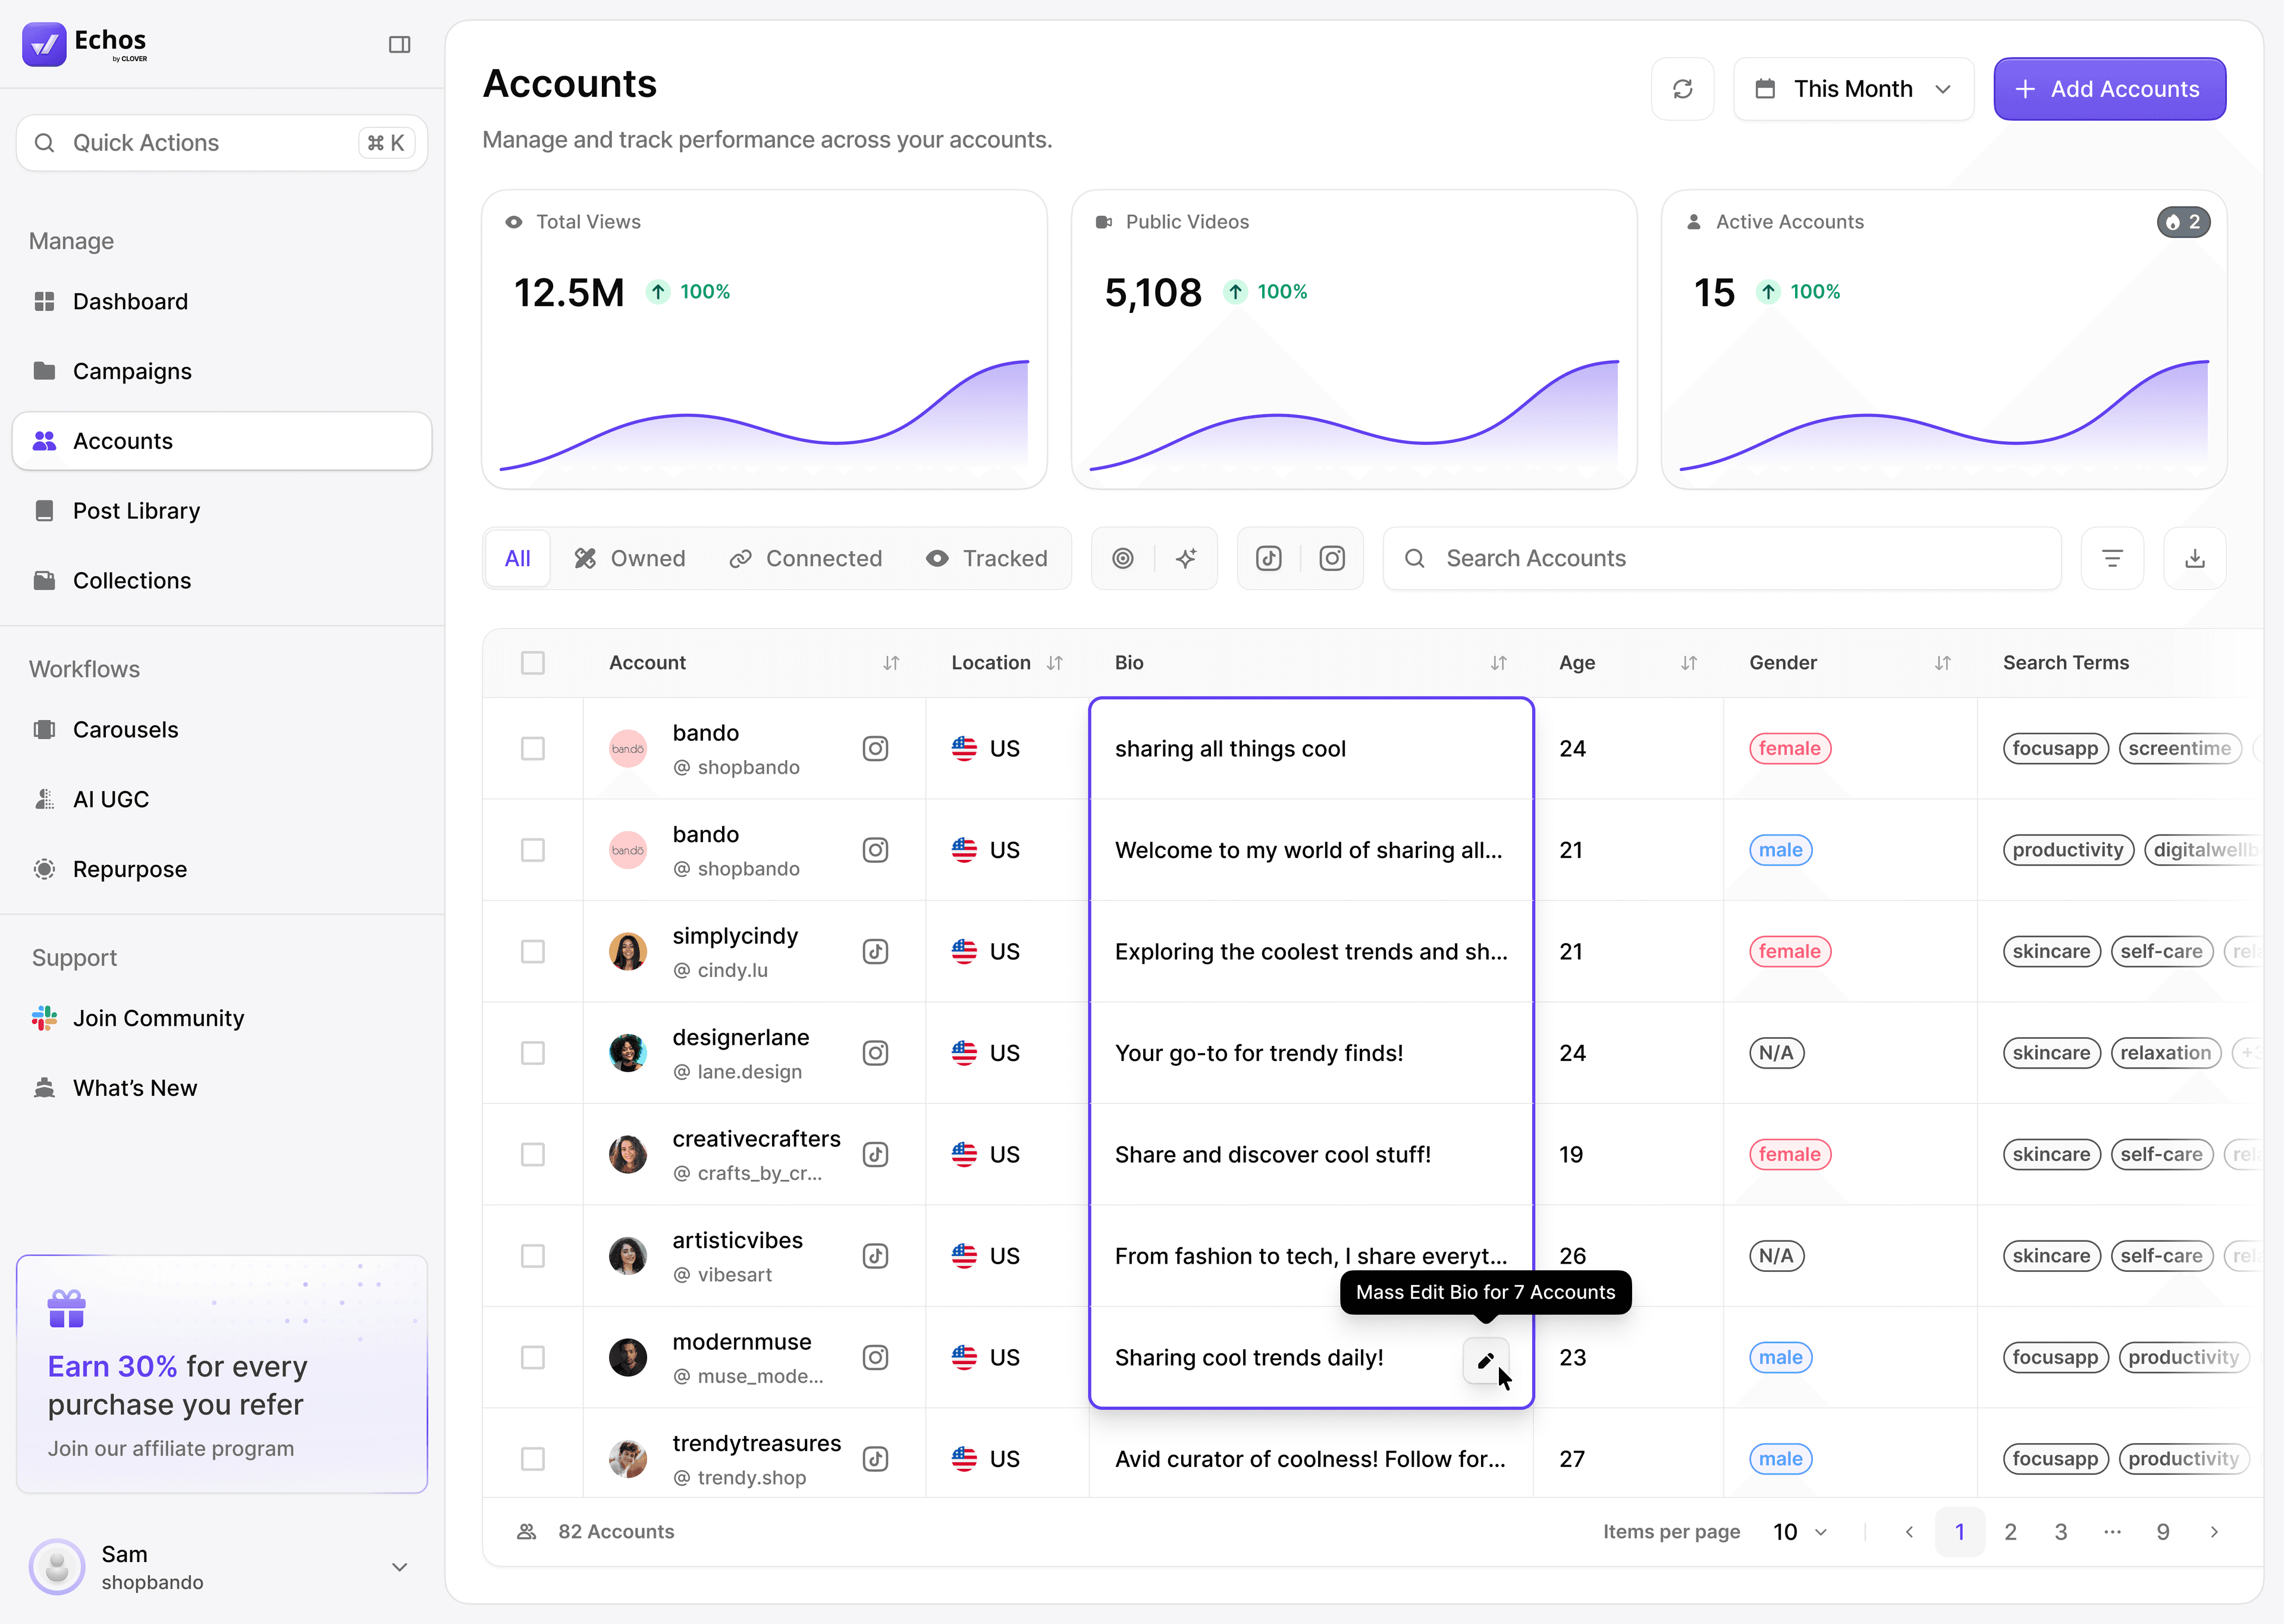Open Join Community link

[222, 1018]
